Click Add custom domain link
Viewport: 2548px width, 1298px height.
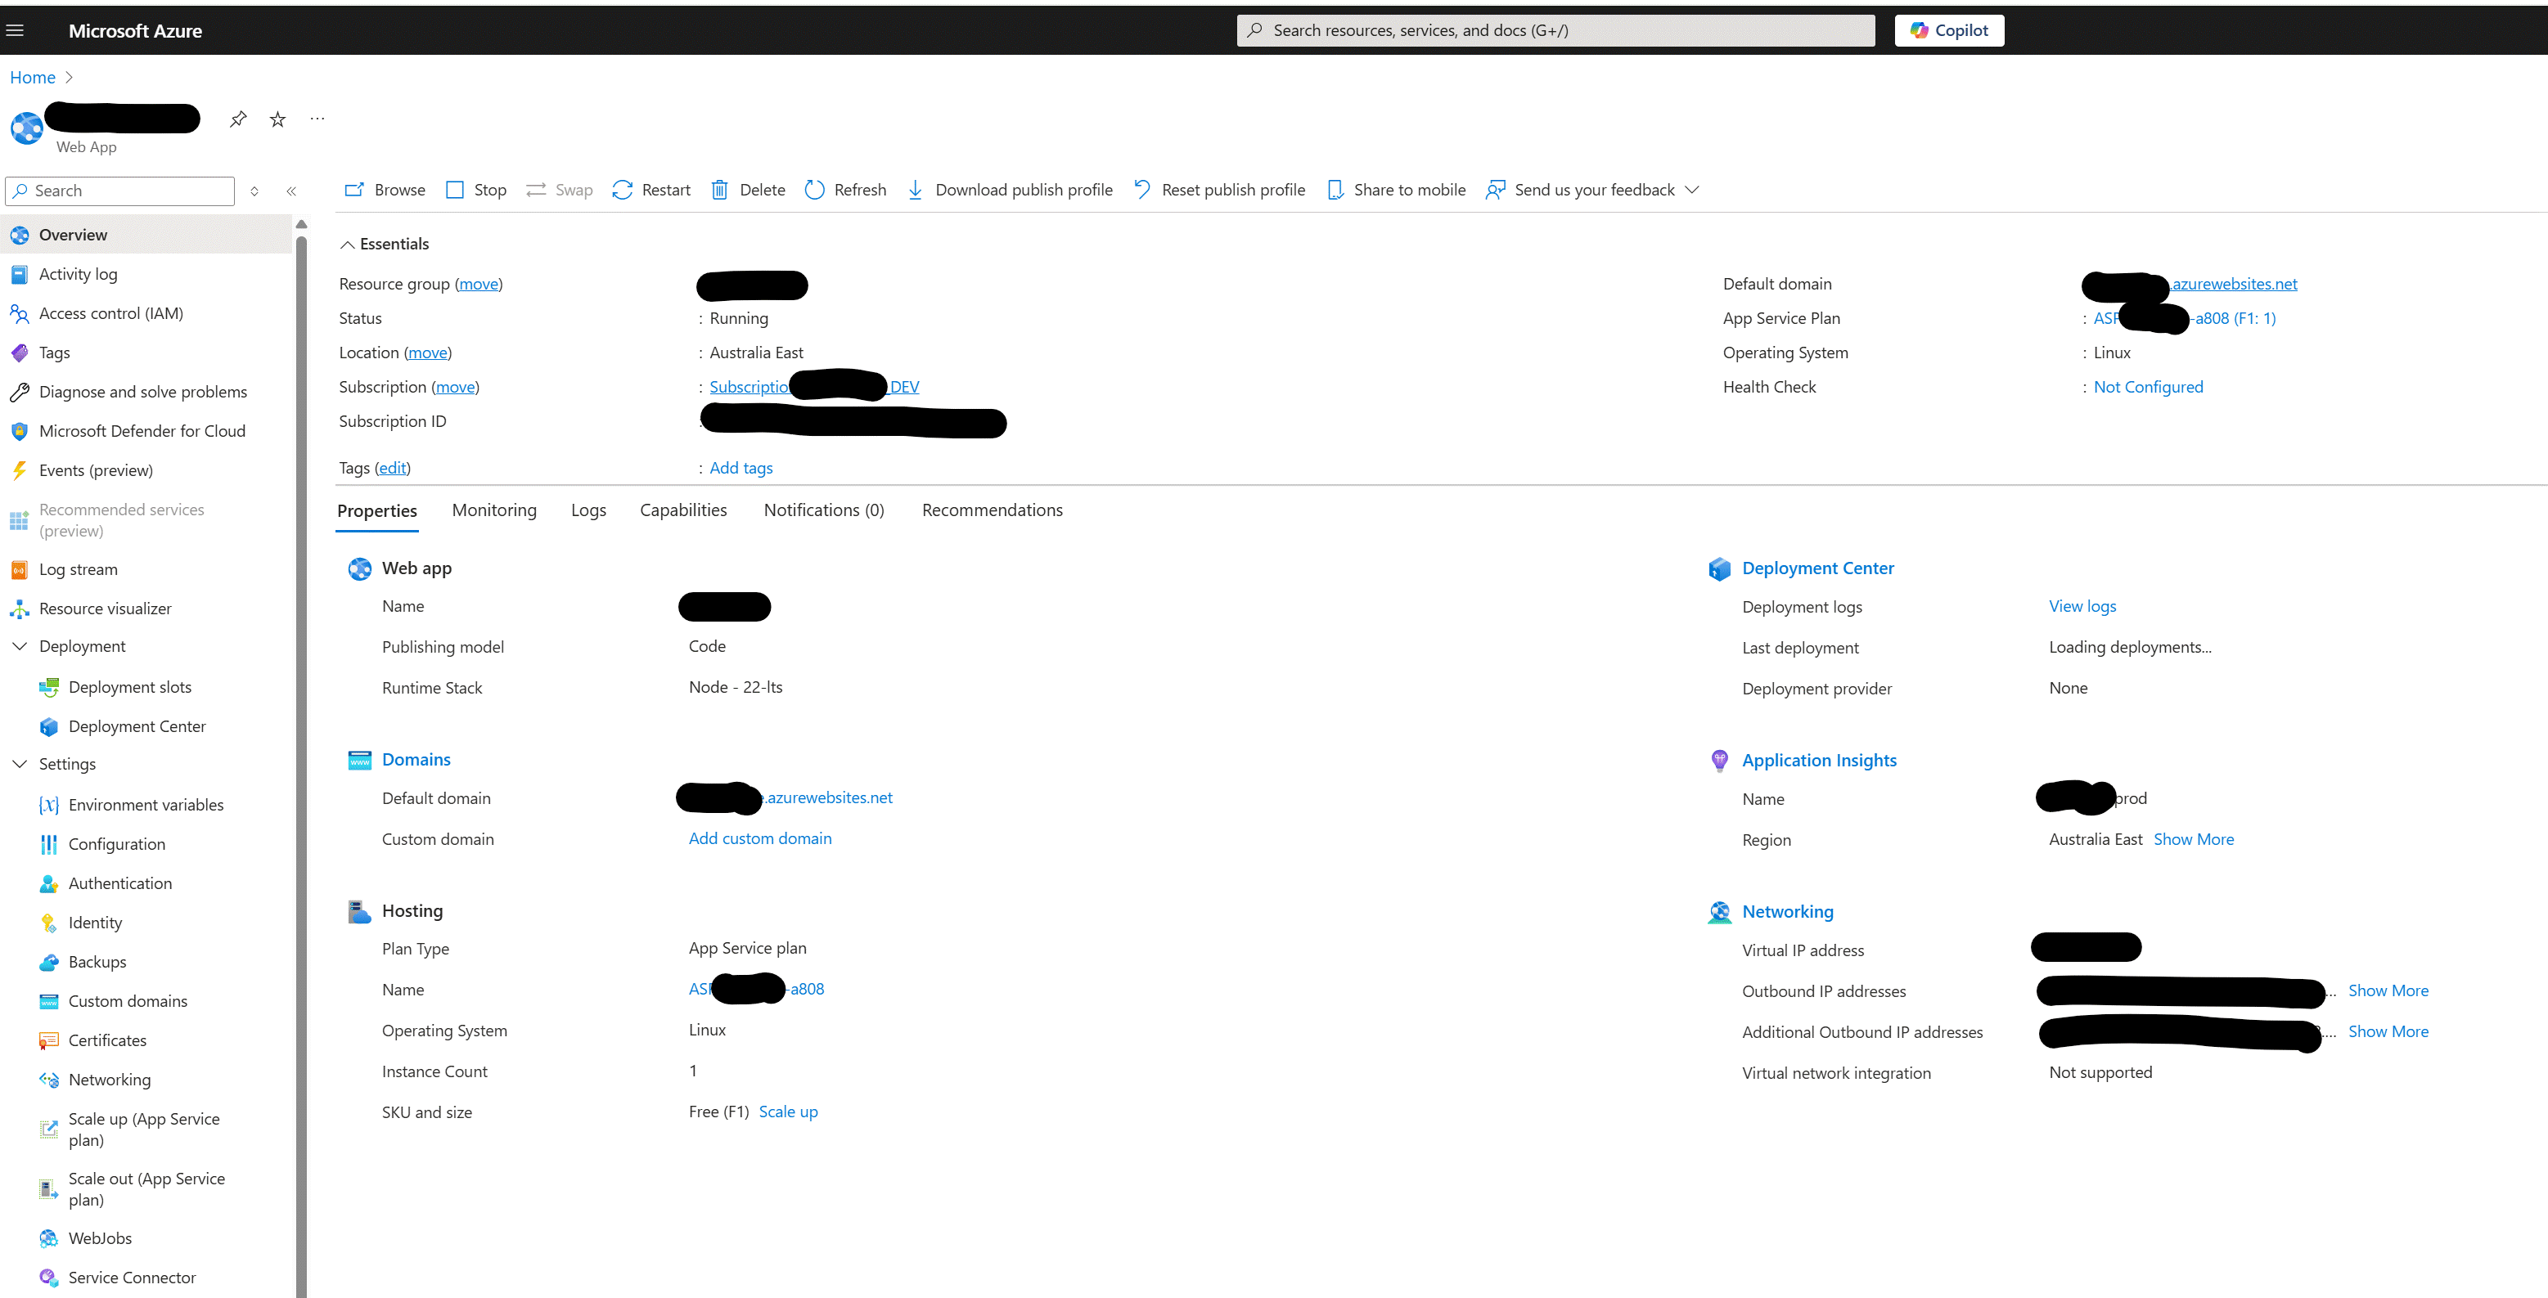759,838
